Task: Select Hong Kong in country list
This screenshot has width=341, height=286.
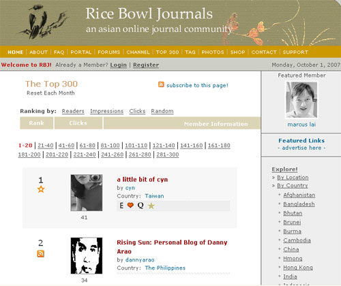Action: [x=298, y=268]
